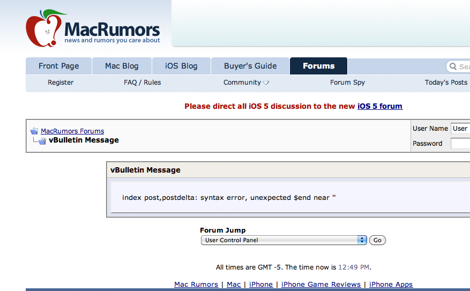The width and height of the screenshot is (470, 291).
Task: Click the Go button
Action: [377, 240]
